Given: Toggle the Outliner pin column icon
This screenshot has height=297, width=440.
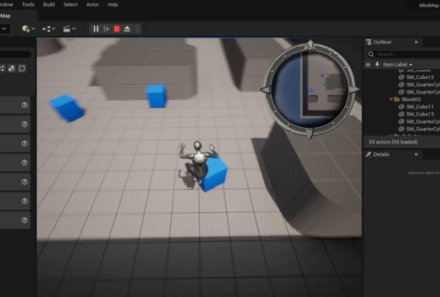Looking at the screenshot, I should [x=377, y=64].
